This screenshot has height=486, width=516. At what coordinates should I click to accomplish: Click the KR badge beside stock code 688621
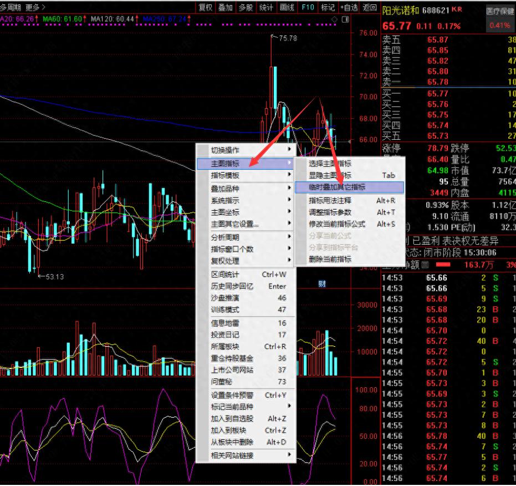(x=457, y=10)
